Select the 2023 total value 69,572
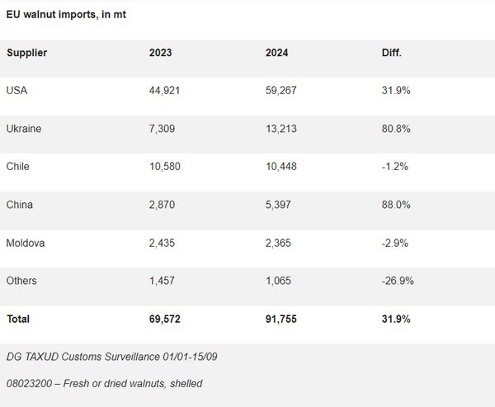 (165, 319)
